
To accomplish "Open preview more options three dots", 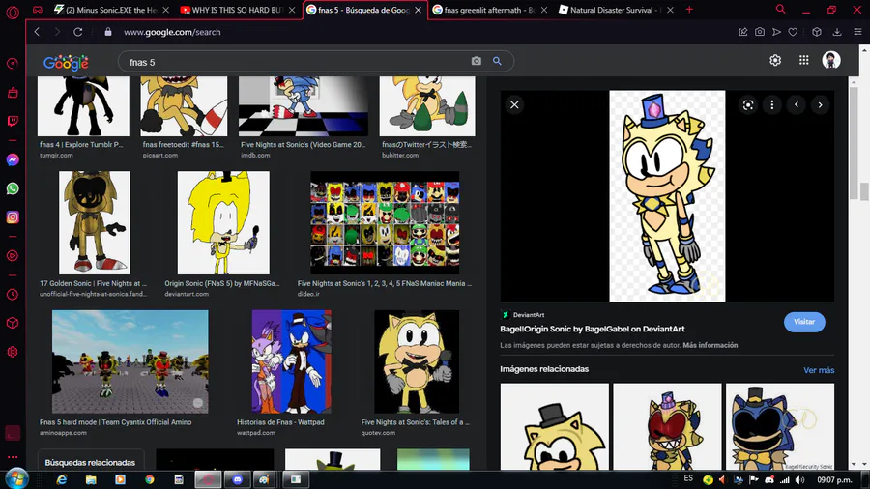I will pyautogui.click(x=771, y=104).
